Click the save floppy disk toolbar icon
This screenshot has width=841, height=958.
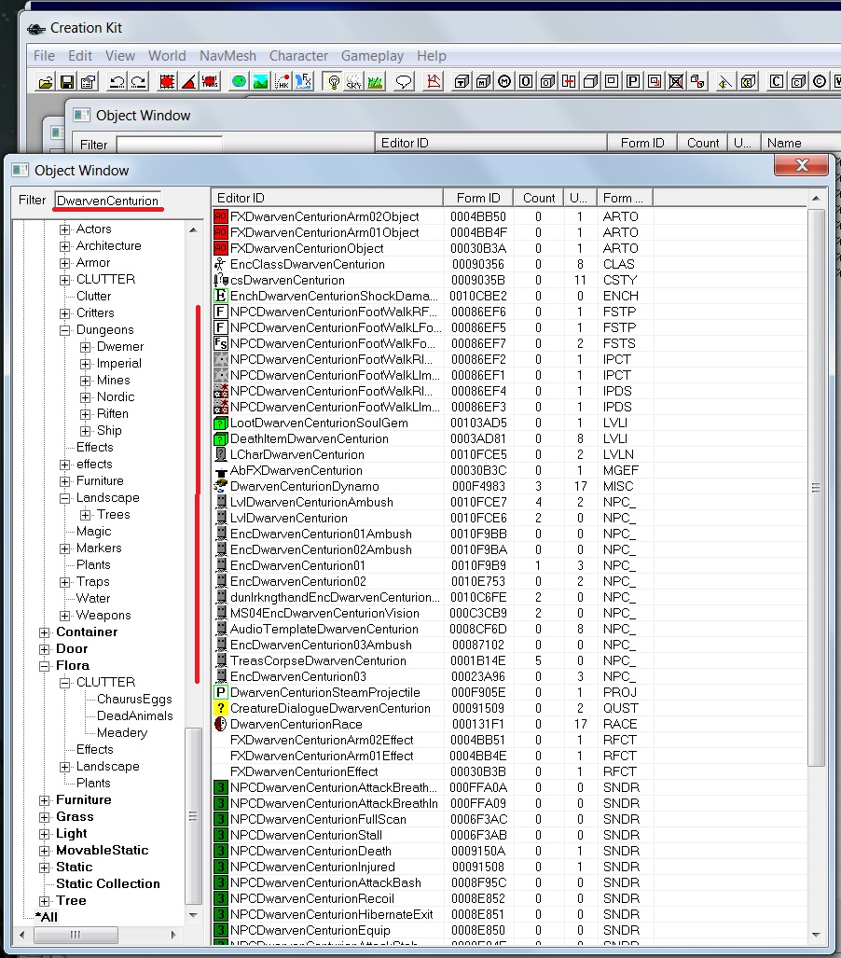tap(66, 81)
